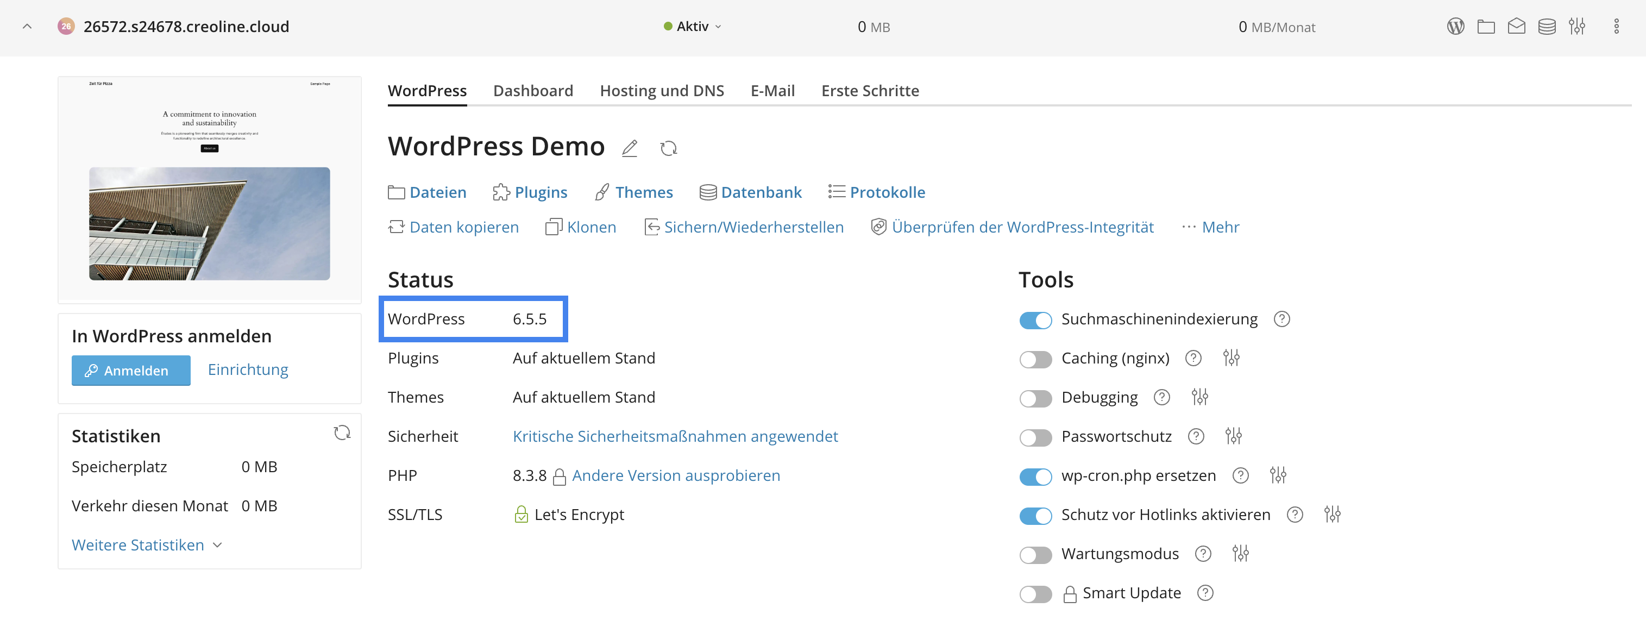This screenshot has width=1646, height=639.
Task: Open Kritische Sicherheitsmaßnahmen angewendet link
Action: [x=675, y=436]
